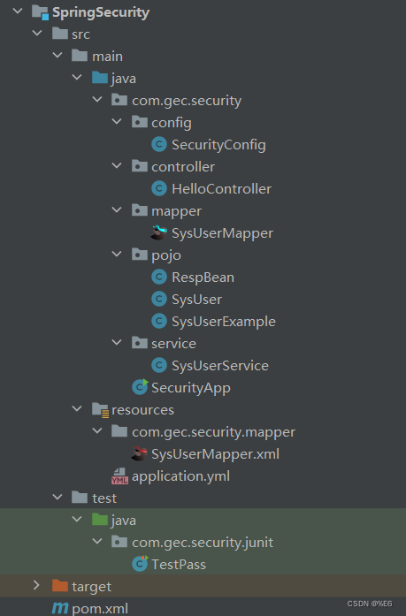Collapse the SpringSecurity project node
406x616 pixels.
pos(18,11)
